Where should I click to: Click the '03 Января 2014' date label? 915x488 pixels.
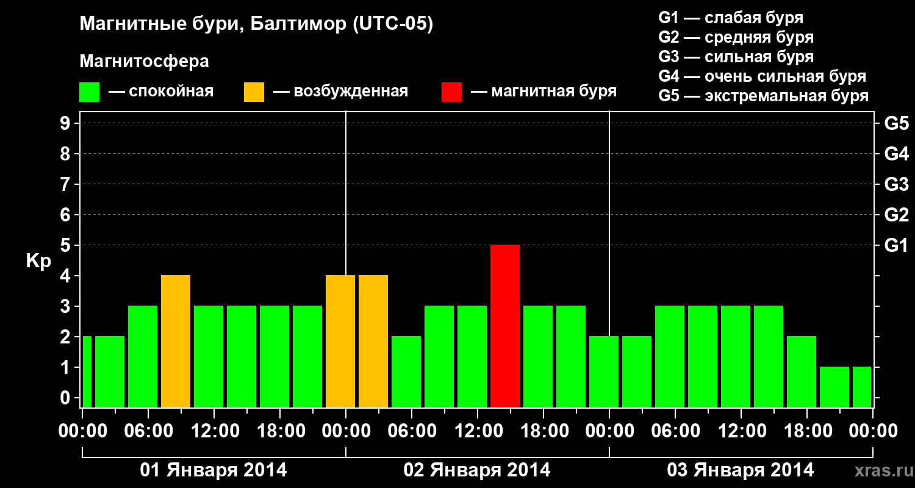click(x=741, y=470)
